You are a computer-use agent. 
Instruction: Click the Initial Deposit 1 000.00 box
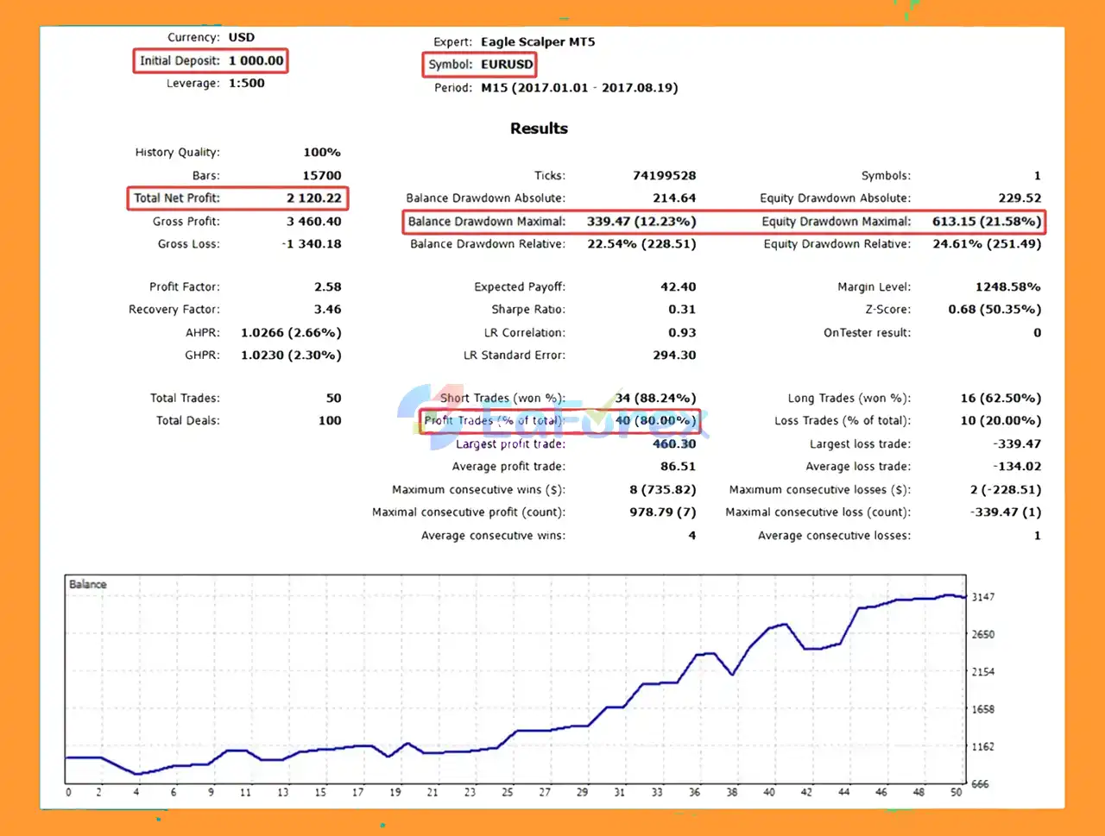211,61
